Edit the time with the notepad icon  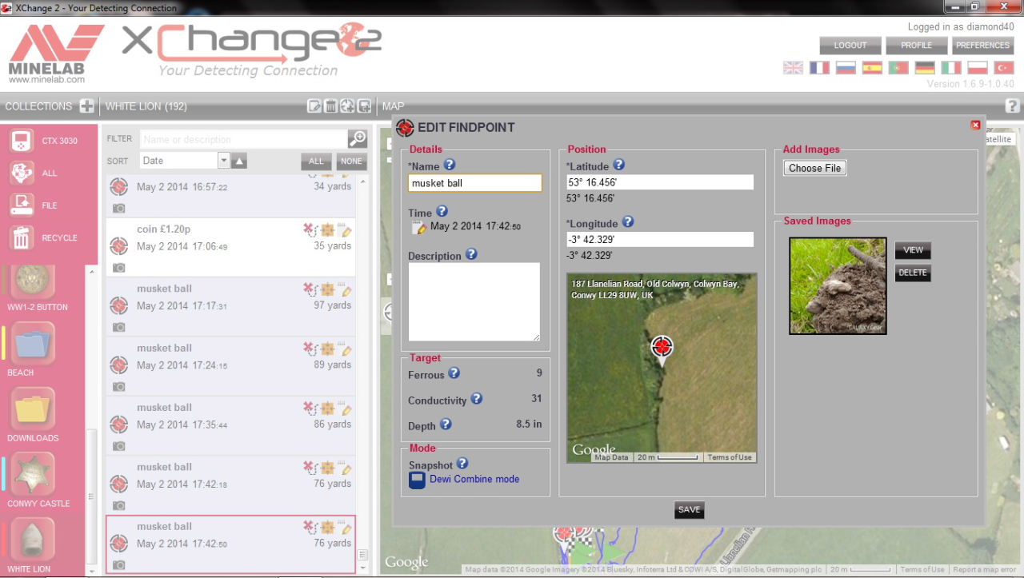pyautogui.click(x=418, y=228)
